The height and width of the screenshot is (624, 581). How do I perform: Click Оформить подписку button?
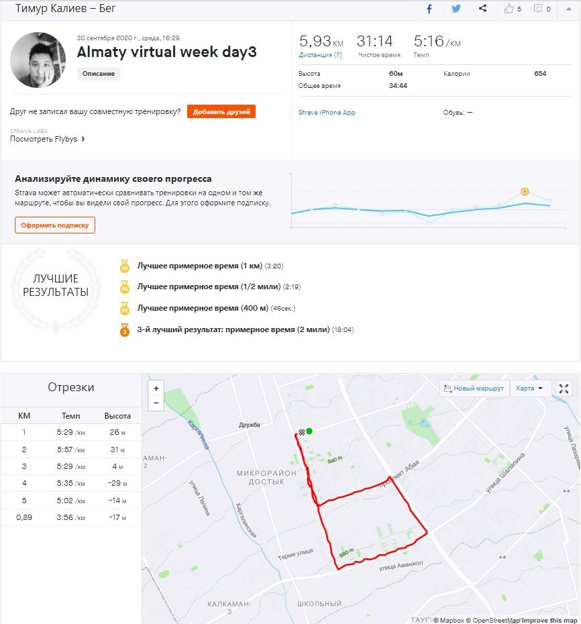tap(55, 225)
